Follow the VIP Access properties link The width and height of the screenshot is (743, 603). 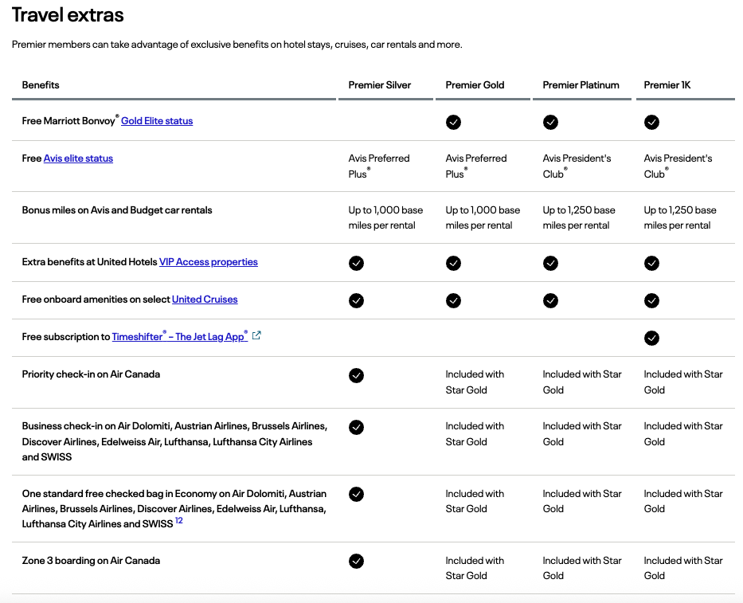(x=209, y=262)
